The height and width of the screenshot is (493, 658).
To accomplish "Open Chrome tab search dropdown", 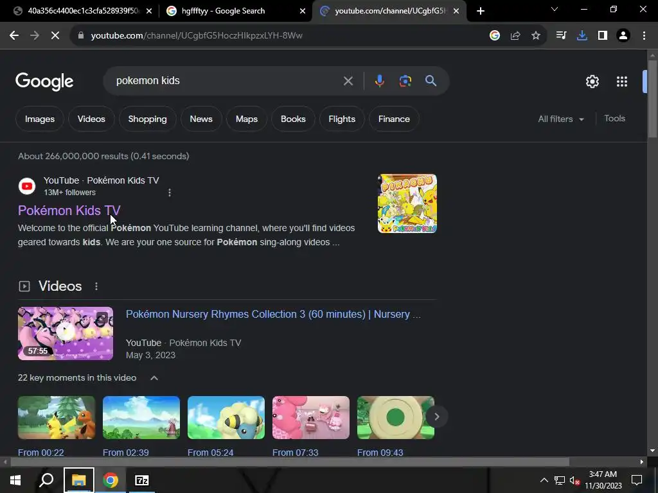I will [x=555, y=9].
